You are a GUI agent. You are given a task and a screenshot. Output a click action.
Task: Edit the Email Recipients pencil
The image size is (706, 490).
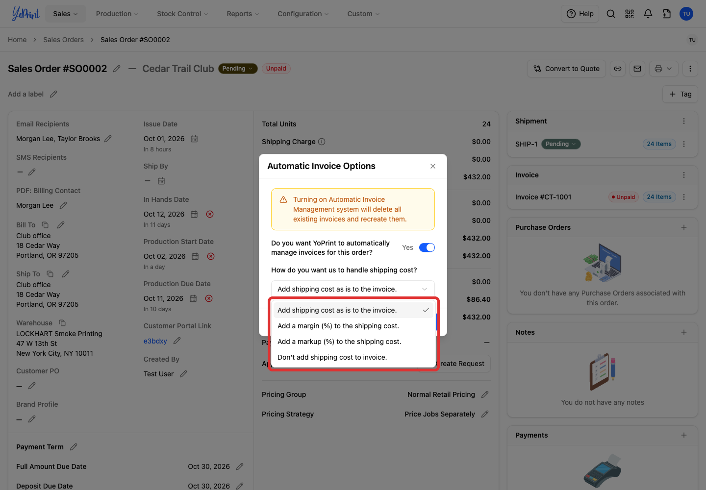pyautogui.click(x=108, y=139)
